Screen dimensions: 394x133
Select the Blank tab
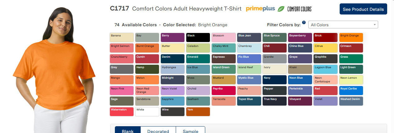pos(128,130)
